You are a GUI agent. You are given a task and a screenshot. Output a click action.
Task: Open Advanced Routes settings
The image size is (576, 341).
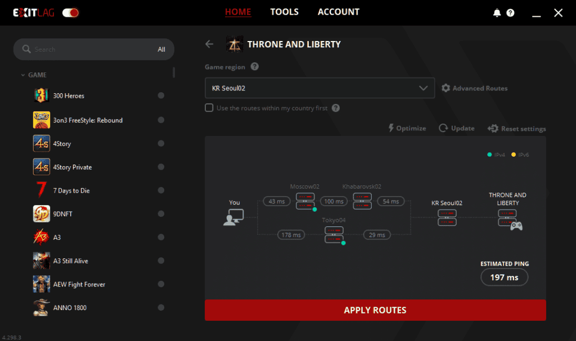click(474, 88)
